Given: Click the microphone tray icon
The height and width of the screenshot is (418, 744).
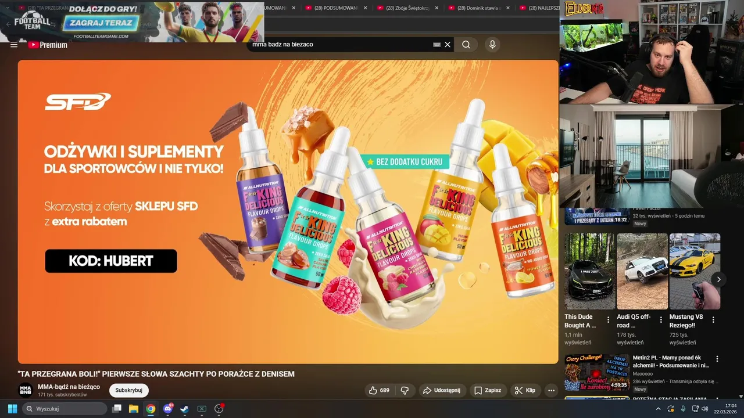Looking at the screenshot, I should [683, 409].
